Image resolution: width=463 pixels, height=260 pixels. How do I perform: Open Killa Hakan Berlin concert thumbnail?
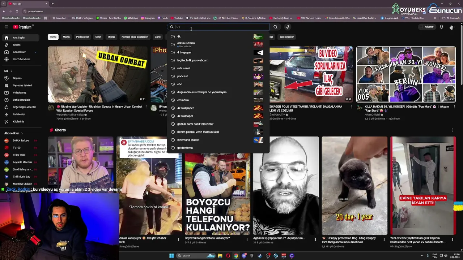click(x=406, y=74)
